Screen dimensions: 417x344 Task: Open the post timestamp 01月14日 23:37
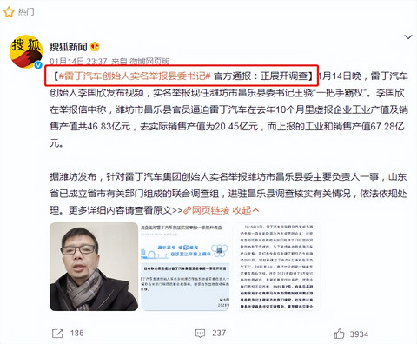(x=78, y=61)
